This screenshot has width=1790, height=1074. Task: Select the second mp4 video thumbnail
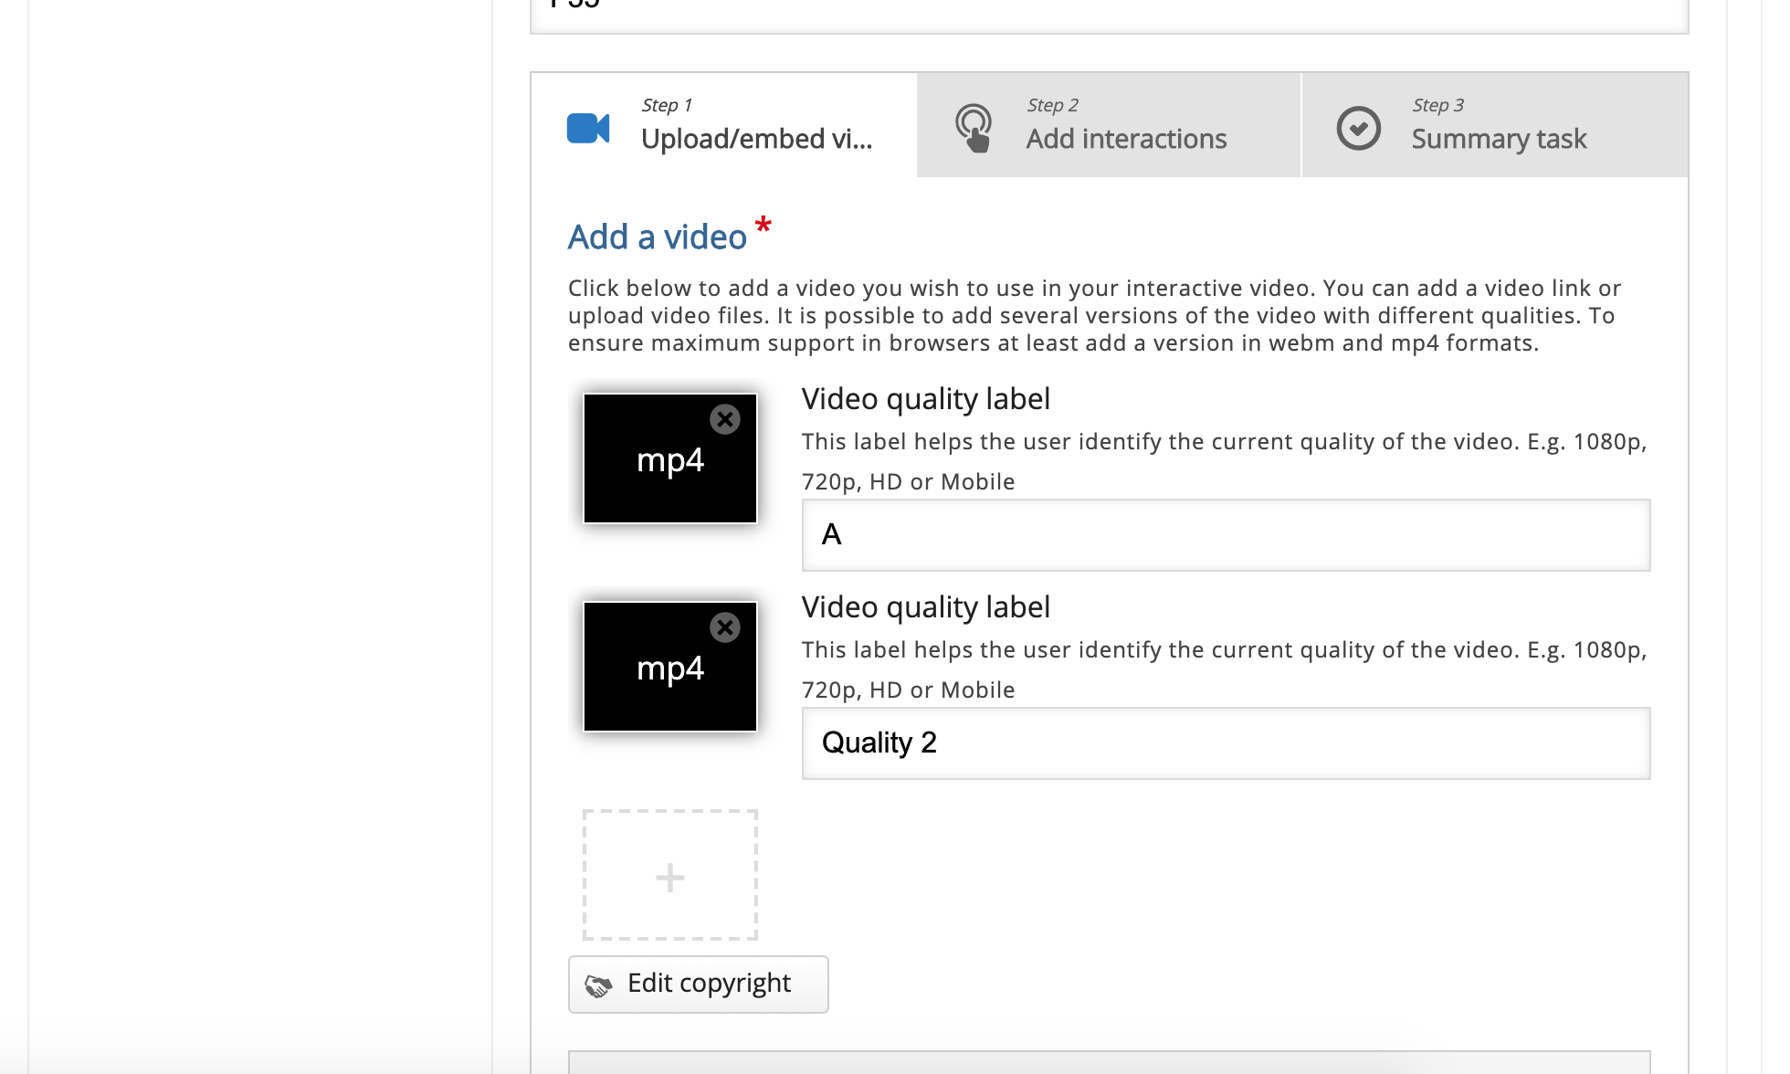click(x=670, y=667)
